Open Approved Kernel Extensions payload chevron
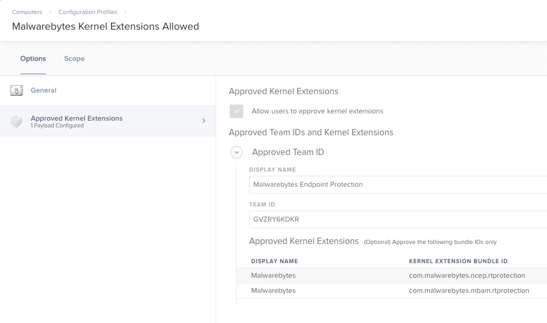The width and height of the screenshot is (547, 323). click(x=204, y=121)
